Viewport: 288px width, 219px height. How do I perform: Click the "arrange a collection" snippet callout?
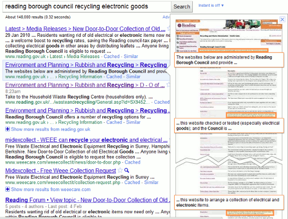pyautogui.click(x=229, y=202)
